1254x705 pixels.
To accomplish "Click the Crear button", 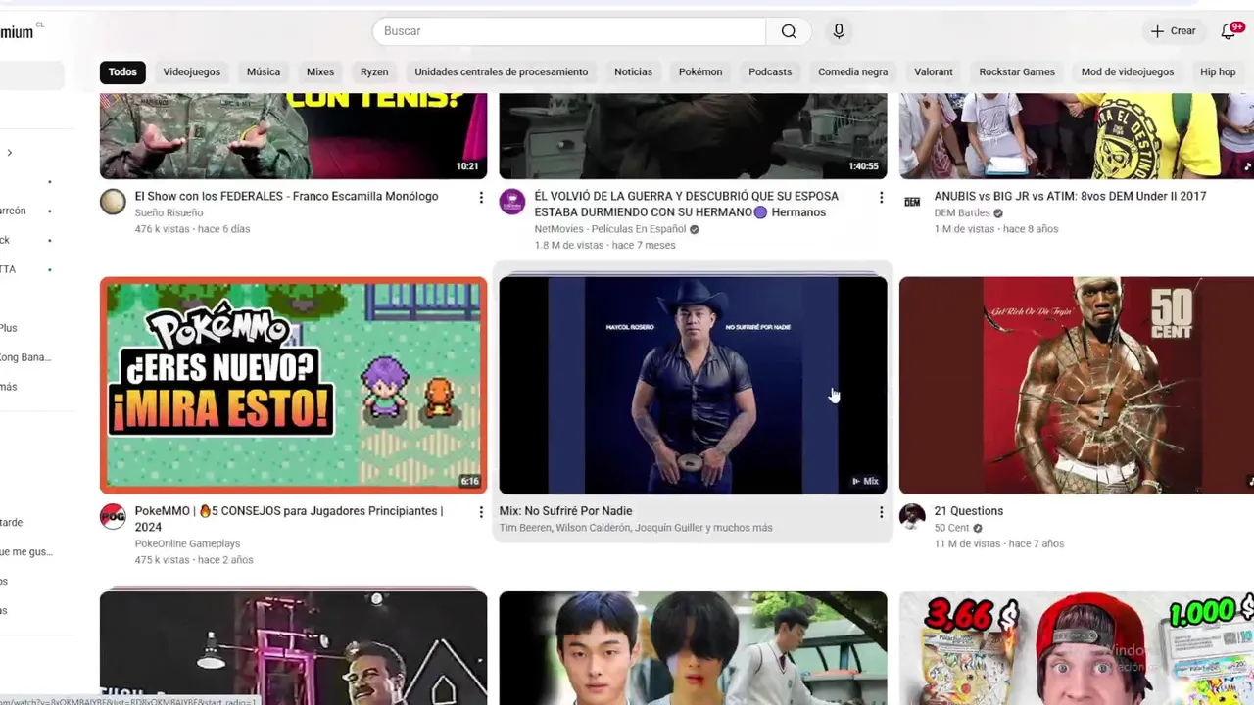I will tap(1173, 31).
